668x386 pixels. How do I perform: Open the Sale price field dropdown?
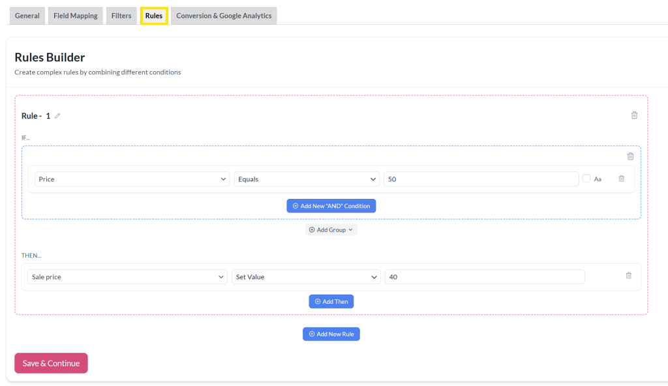pyautogui.click(x=127, y=276)
